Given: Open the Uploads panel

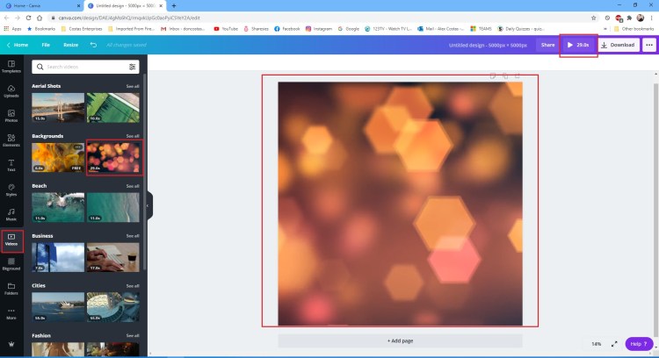Looking at the screenshot, I should 11,89.
